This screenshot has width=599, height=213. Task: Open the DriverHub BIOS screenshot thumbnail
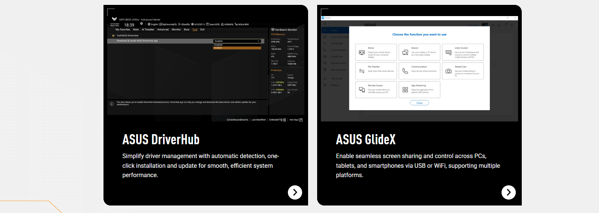pos(206,69)
